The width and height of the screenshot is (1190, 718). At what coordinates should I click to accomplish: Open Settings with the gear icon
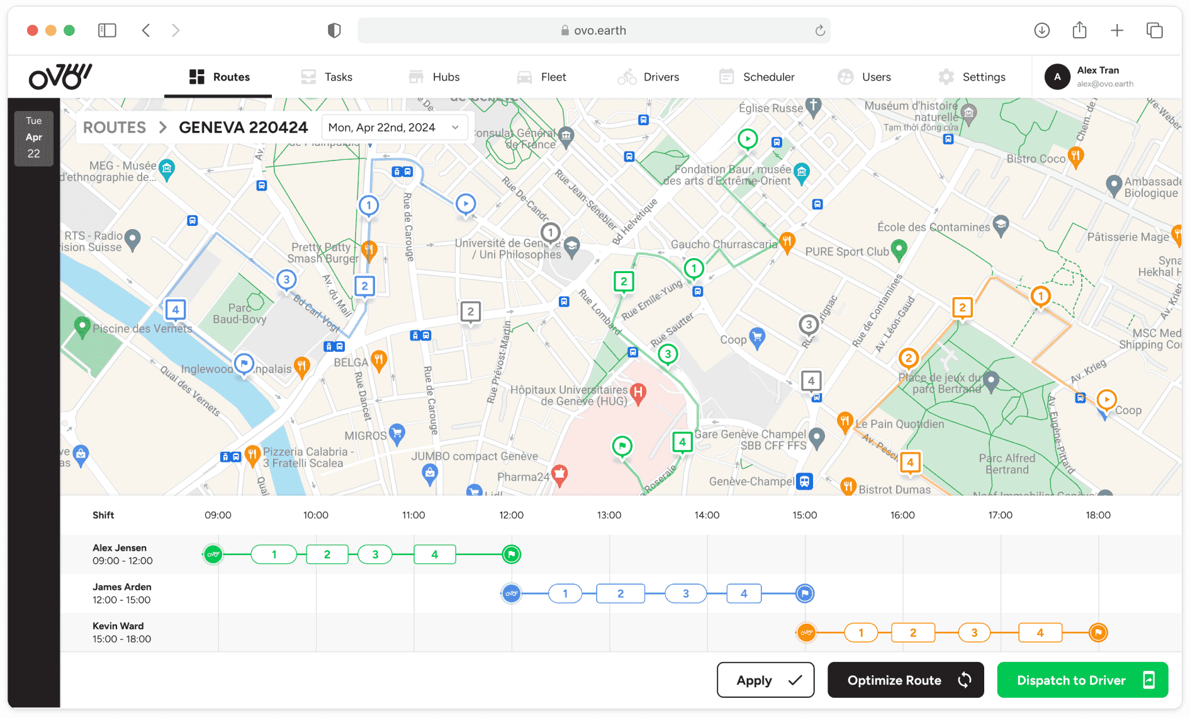pos(972,77)
